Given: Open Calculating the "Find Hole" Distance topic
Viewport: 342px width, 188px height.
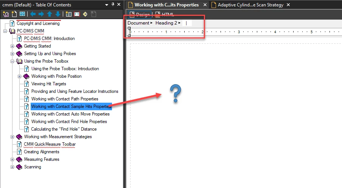Looking at the screenshot, I should tap(64, 129).
